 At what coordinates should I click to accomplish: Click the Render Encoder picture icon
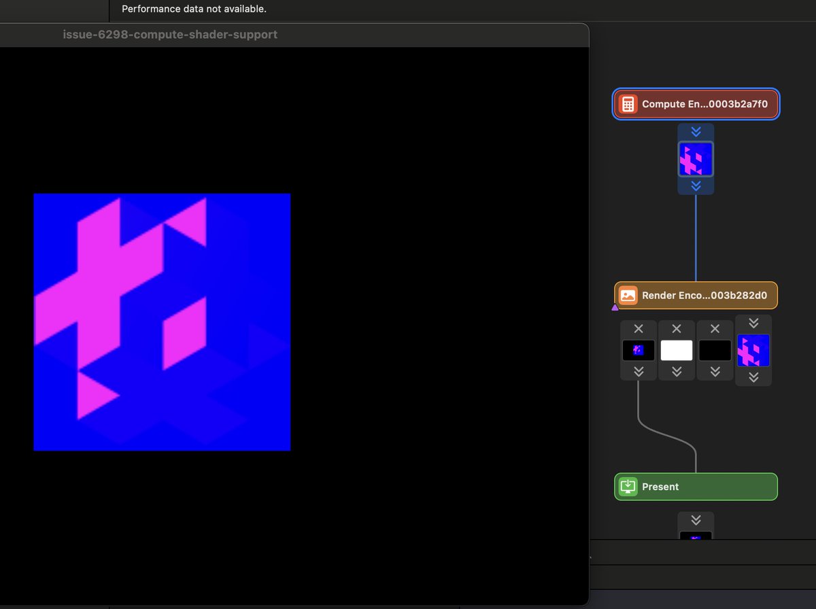[627, 295]
